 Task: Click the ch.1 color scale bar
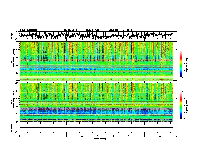coord(181,64)
